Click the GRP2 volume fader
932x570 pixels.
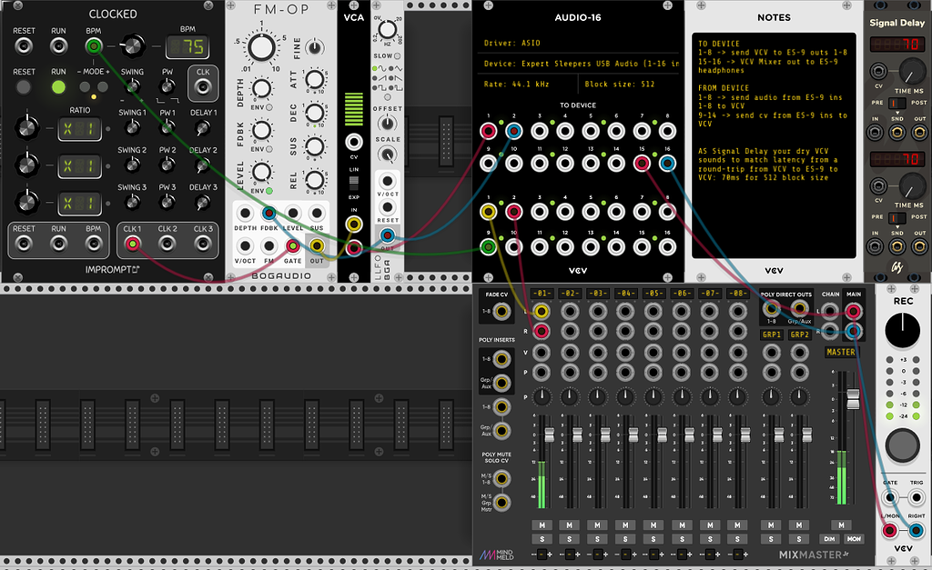806,435
